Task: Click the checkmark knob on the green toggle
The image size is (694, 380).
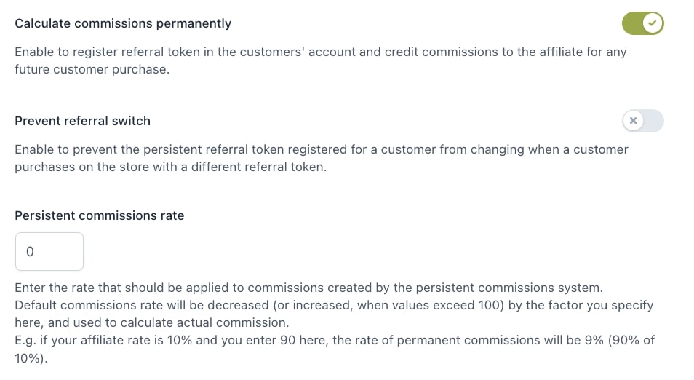Action: pos(653,23)
